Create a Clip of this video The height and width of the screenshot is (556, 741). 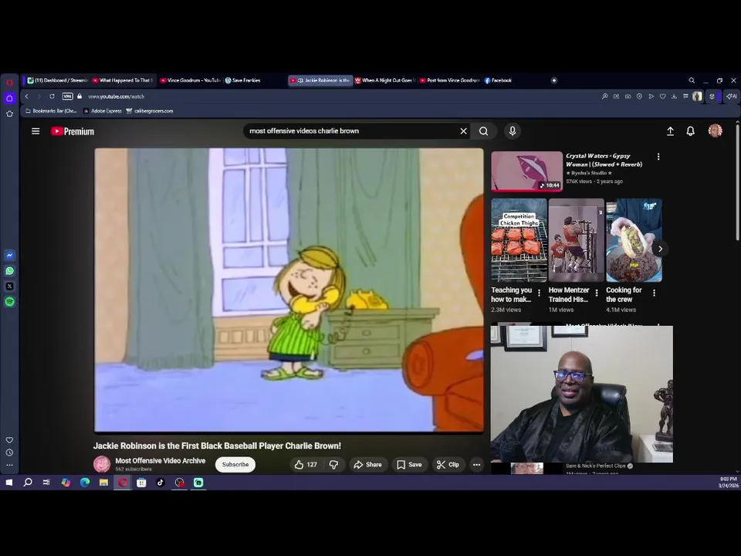448,465
